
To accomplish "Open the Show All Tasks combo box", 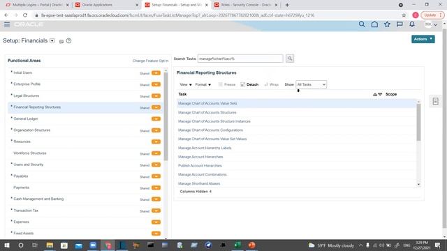I will pos(312,84).
